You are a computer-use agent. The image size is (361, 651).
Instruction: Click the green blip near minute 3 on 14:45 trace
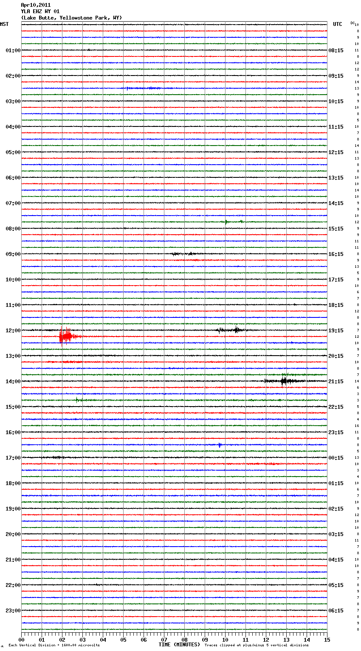click(x=78, y=400)
